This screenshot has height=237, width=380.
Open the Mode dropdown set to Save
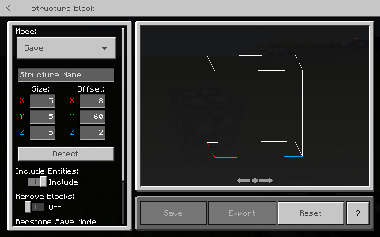coord(66,48)
